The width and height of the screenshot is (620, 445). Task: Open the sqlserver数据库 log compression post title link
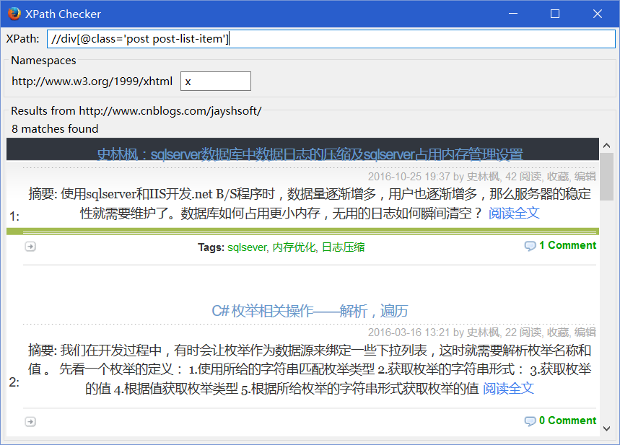[310, 154]
